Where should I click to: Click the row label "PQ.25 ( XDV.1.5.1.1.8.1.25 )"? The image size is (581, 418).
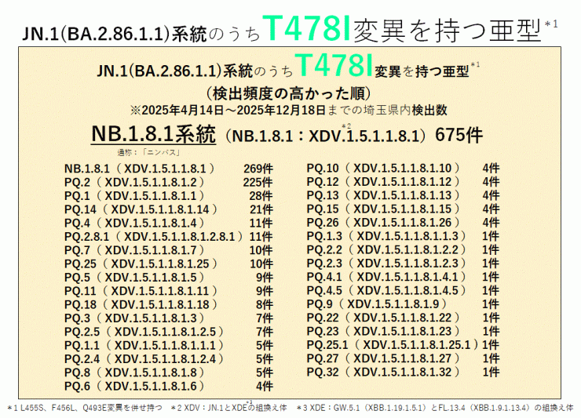(141, 264)
